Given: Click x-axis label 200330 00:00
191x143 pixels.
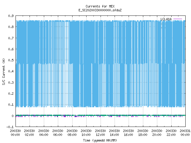Looking at the screenshot, I should [x=15, y=133].
